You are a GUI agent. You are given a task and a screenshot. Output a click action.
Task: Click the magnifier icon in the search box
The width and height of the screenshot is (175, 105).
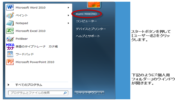[65, 93]
